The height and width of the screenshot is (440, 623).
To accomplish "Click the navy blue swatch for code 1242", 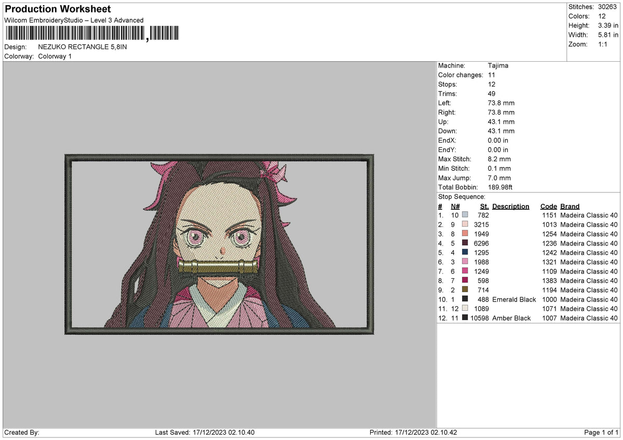I will tap(465, 253).
